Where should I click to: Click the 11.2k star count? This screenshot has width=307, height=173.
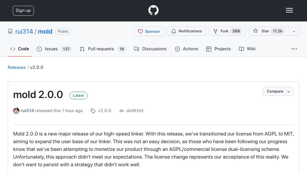(x=278, y=31)
